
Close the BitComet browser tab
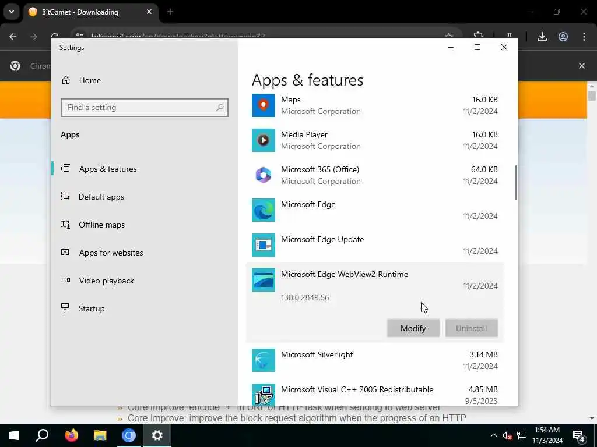point(149,12)
